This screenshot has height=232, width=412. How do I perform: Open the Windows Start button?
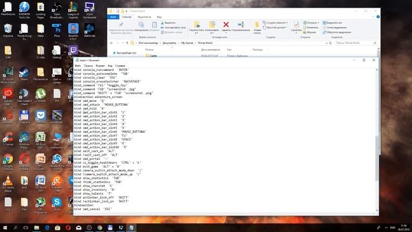5,227
